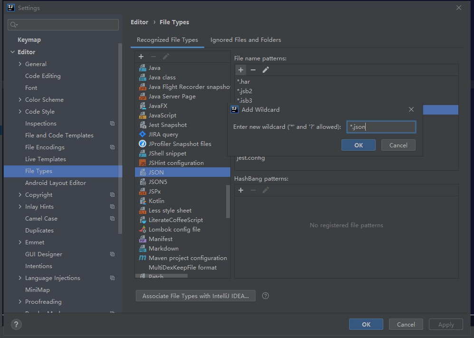Screen dimensions: 474x338
Task: Click the file types list scrollbar
Action: pos(228,201)
